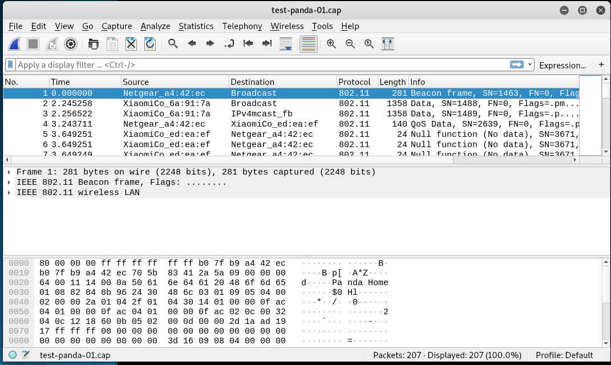Viewport: 611px width, 365px height.
Task: Reset text to normal size icon
Action: point(369,43)
